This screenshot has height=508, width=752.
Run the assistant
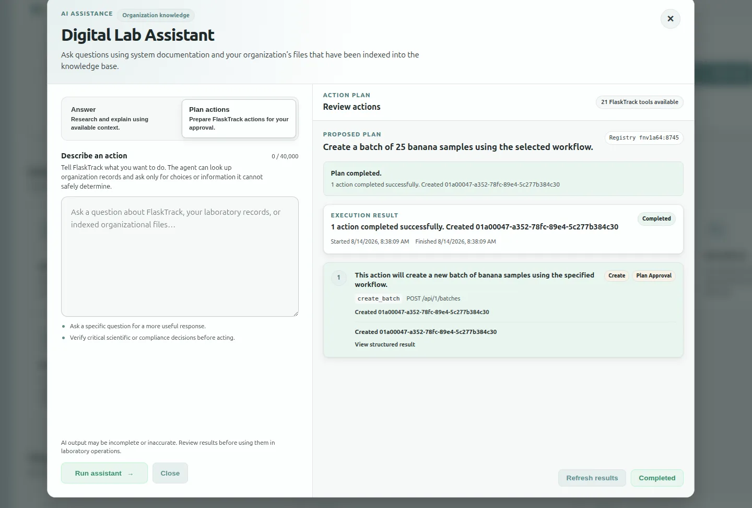(x=104, y=473)
